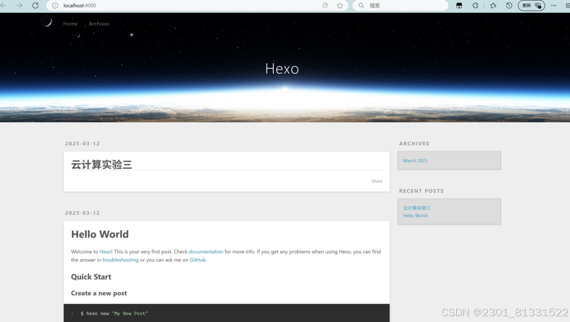The width and height of the screenshot is (570, 322).
Task: Click the ARCHIVES widget heading
Action: tap(414, 144)
